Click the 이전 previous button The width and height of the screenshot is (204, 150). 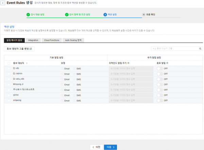(97, 147)
